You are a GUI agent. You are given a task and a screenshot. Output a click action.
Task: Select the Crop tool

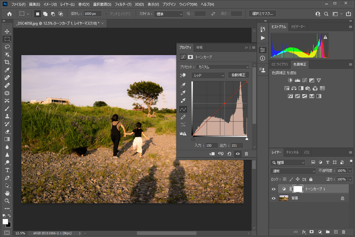pyautogui.click(x=7, y=62)
